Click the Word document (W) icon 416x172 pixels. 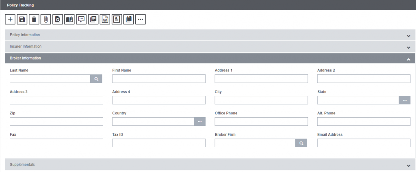pos(105,19)
